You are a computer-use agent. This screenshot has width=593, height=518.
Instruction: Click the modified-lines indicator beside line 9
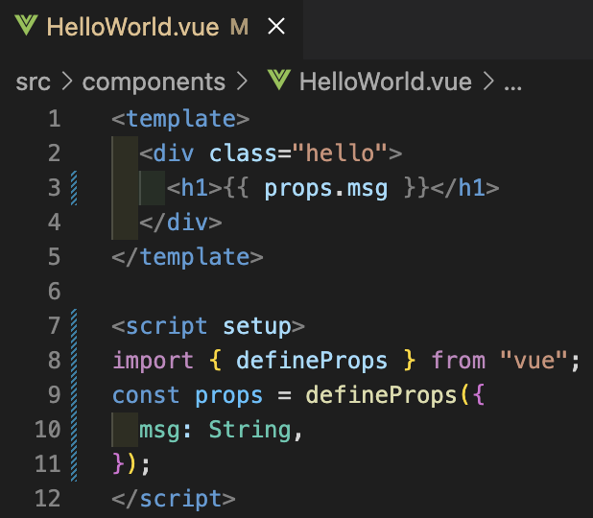(x=74, y=395)
